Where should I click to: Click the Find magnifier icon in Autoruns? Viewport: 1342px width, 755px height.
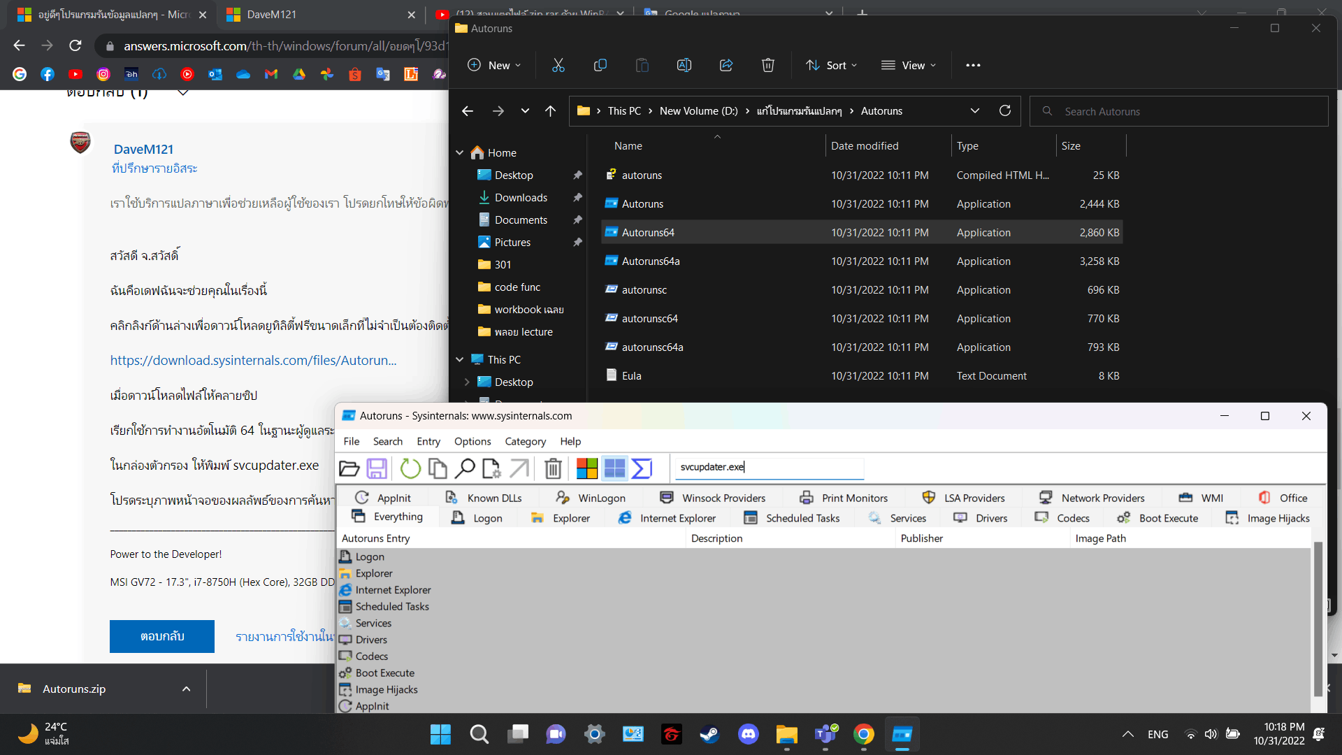point(465,468)
